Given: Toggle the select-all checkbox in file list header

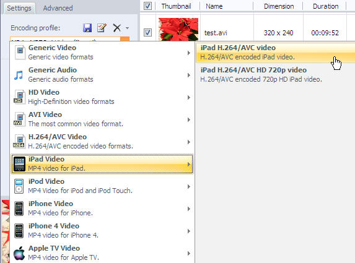Looking at the screenshot, I should (147, 6).
